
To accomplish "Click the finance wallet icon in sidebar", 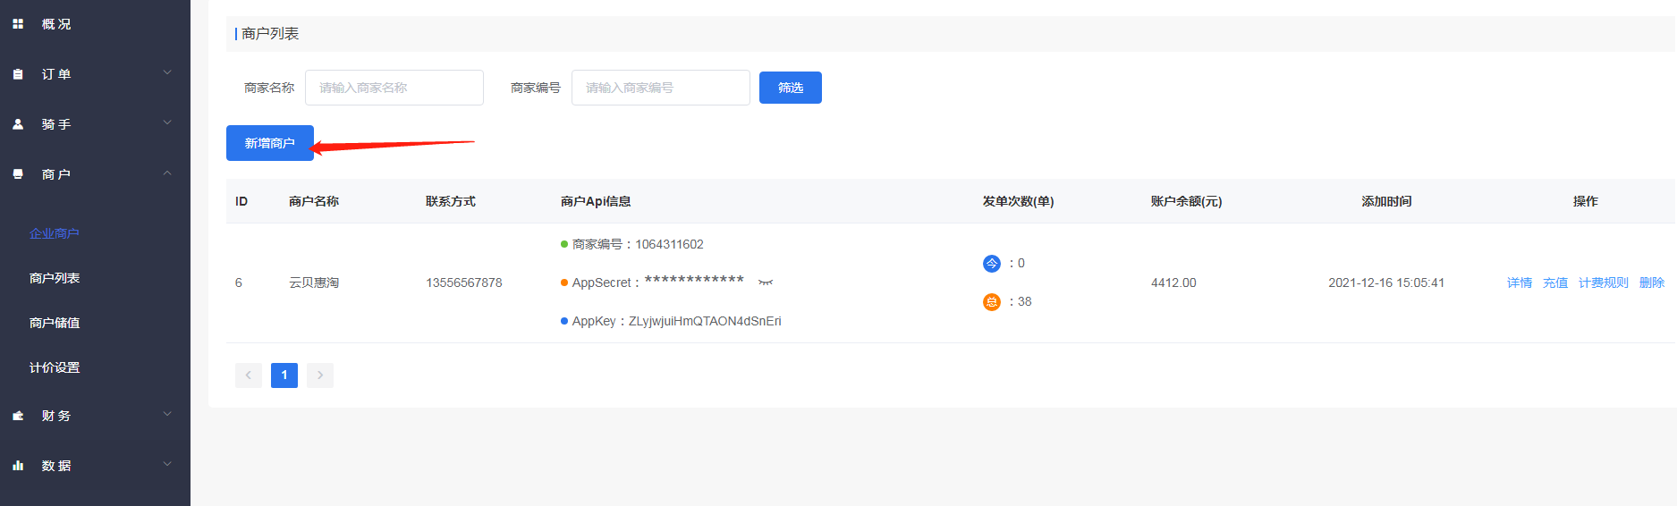I will (18, 416).
